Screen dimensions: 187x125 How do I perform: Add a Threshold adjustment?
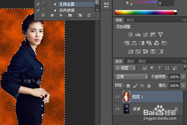click(x=146, y=52)
